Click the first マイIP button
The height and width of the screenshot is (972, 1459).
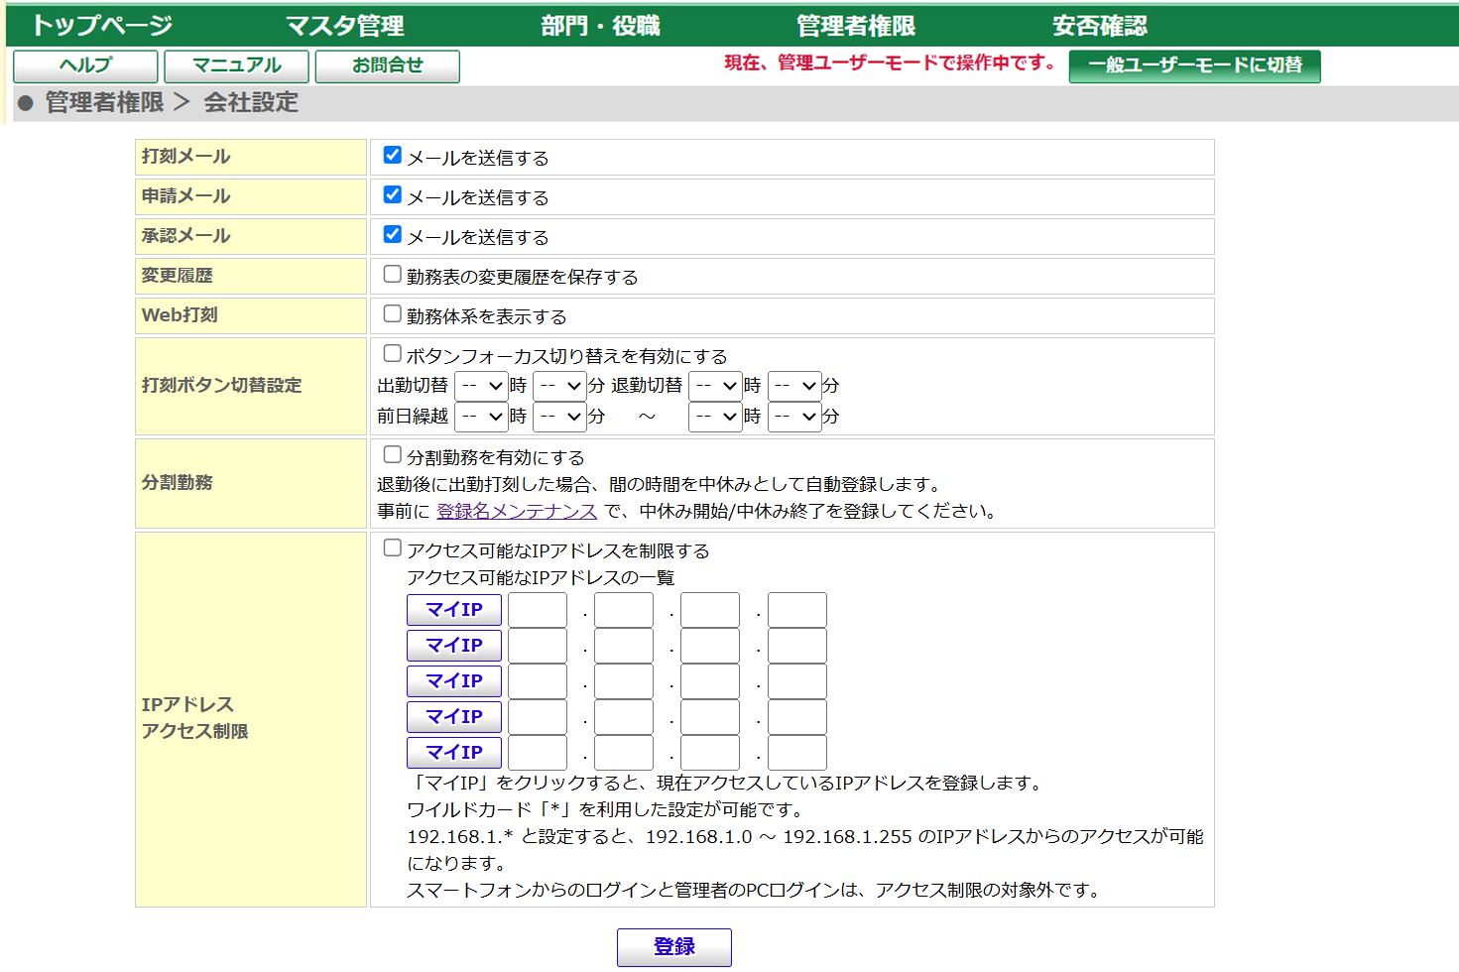[x=454, y=610]
